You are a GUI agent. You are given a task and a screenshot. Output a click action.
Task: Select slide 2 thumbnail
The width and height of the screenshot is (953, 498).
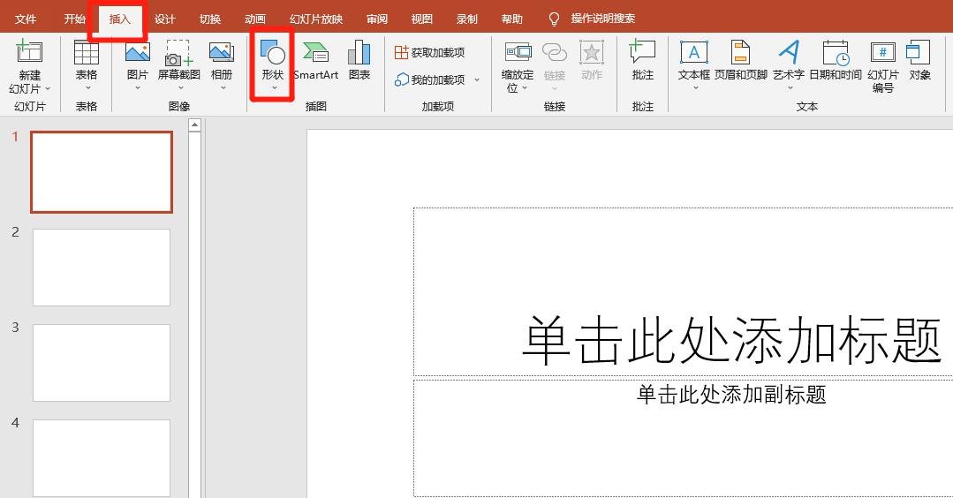point(102,268)
